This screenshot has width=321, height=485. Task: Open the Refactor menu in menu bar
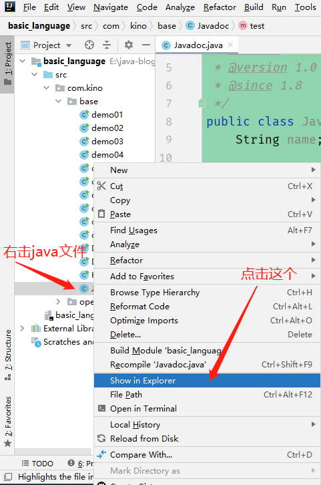pyautogui.click(x=220, y=7)
